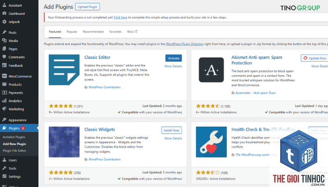Viewport: 328px width, 187px height.
Task: Switch to the Popular tab
Action: click(72, 32)
